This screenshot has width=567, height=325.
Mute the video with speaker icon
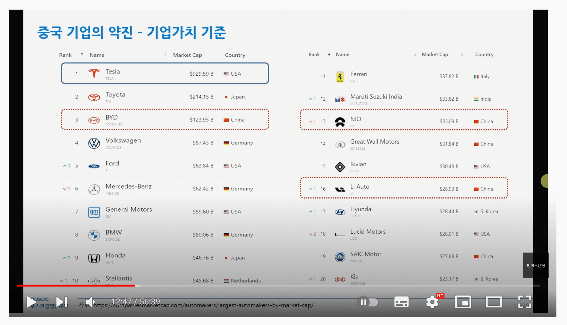point(90,302)
